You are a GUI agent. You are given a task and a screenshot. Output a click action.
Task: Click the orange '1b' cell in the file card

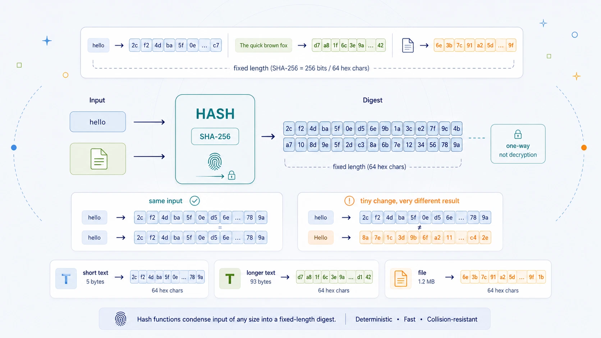(541, 277)
